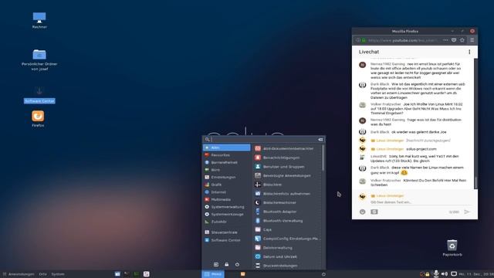
Task: Open Bluetooth-Verwaltung entry
Action: click(287, 221)
